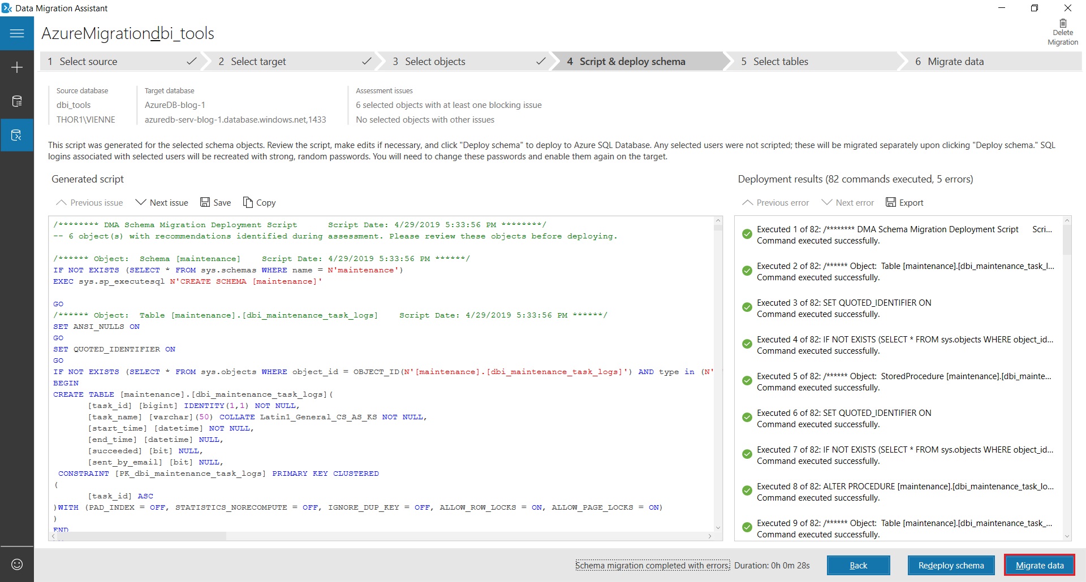Click the Back button
Image resolution: width=1086 pixels, height=582 pixels.
(858, 565)
